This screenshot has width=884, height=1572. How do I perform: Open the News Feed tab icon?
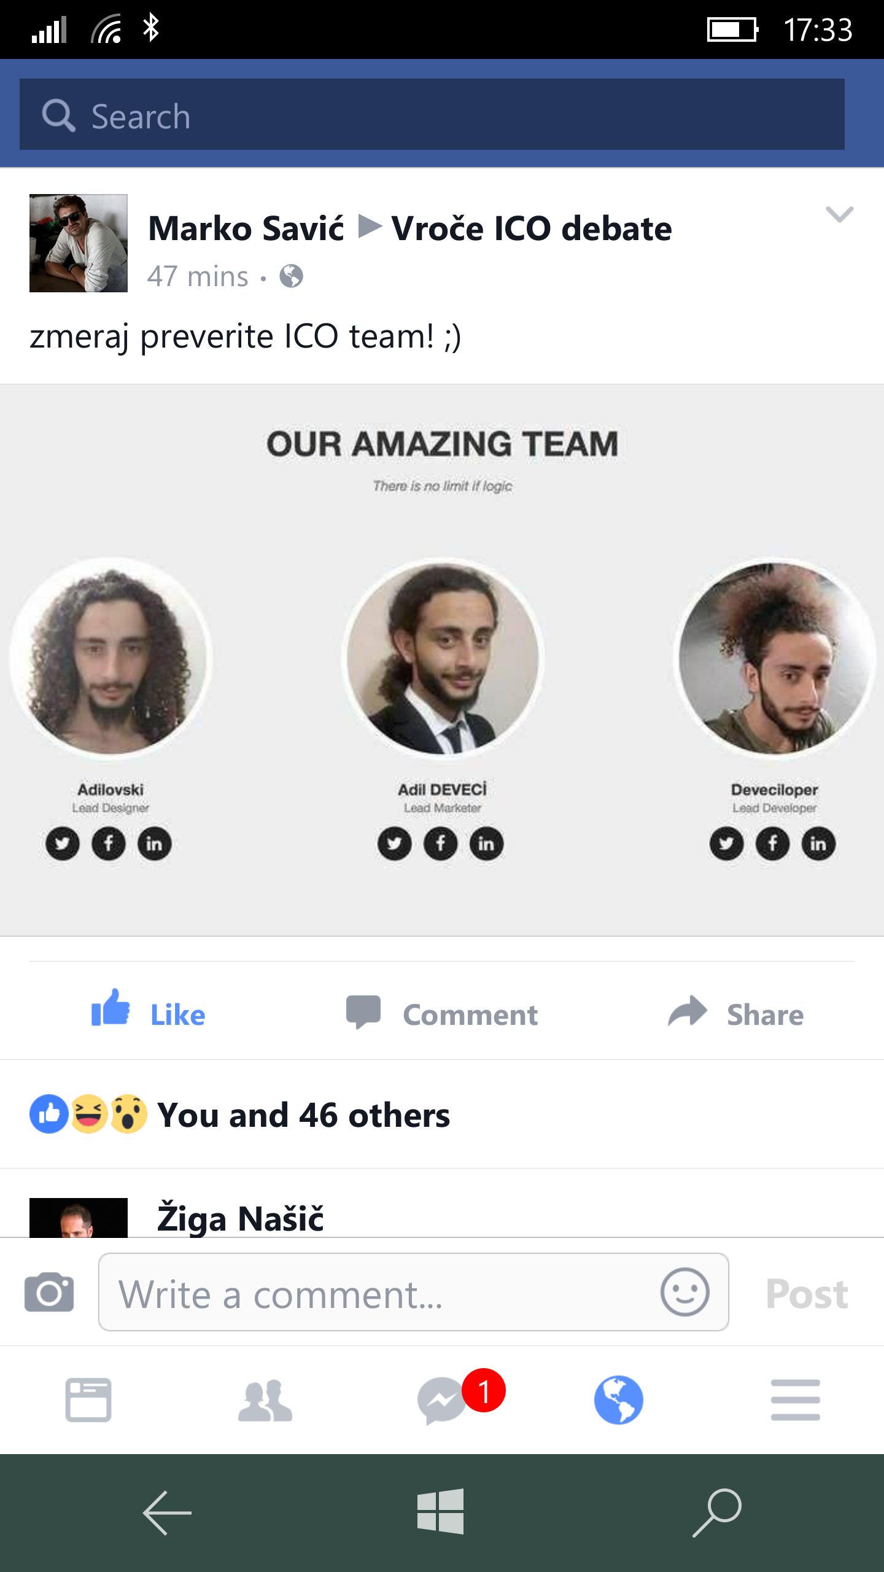click(88, 1400)
